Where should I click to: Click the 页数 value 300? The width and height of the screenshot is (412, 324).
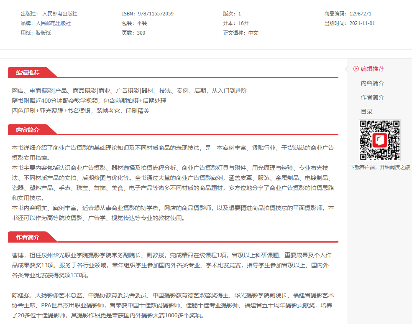[141, 33]
